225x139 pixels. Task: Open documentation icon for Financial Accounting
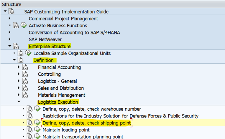25,67
